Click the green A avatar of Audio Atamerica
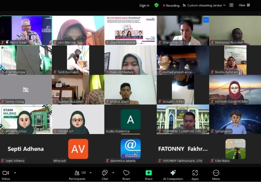The height and width of the screenshot is (182, 261). [x=131, y=119]
